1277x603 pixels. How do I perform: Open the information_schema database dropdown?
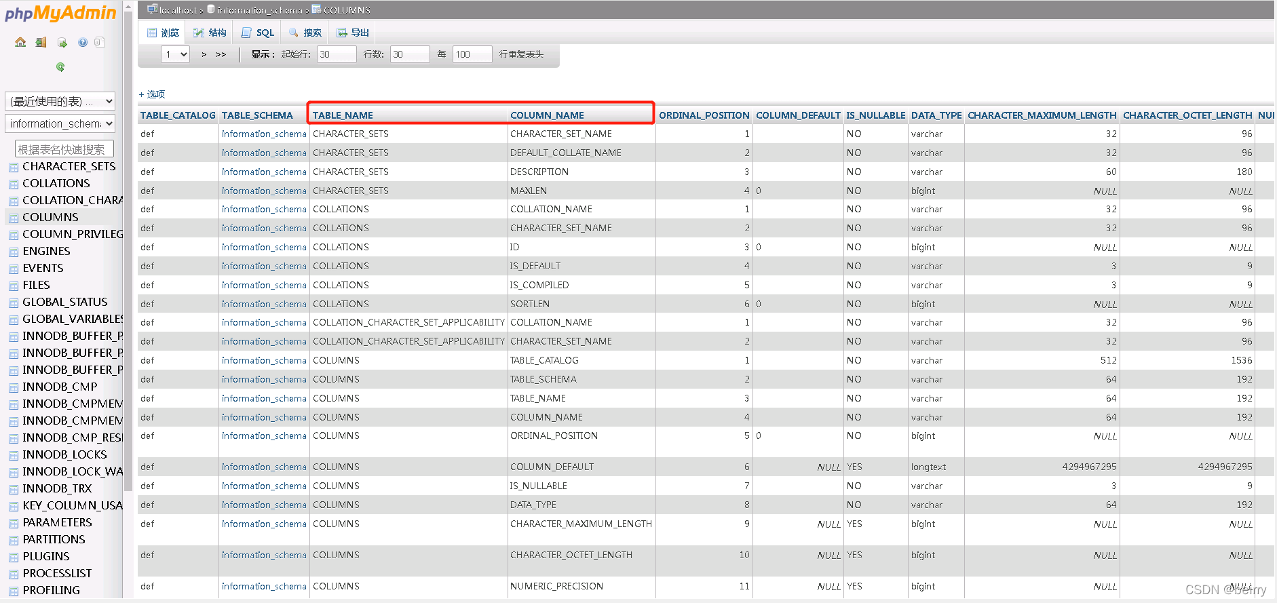[x=60, y=123]
